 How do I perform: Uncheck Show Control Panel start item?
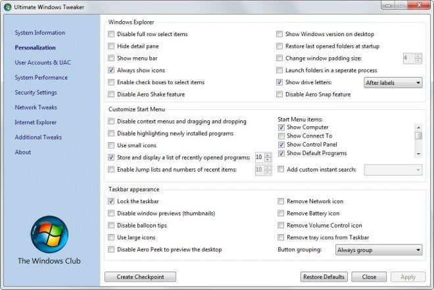(281, 145)
